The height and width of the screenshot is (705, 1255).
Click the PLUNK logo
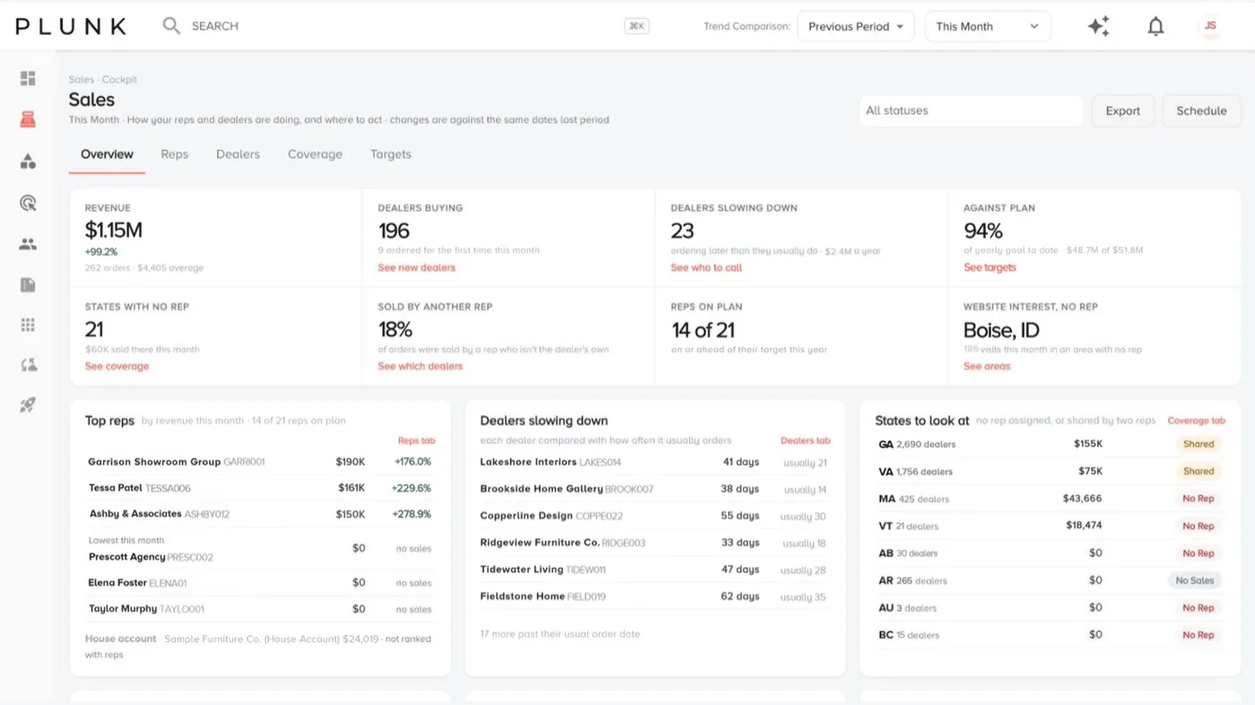71,26
